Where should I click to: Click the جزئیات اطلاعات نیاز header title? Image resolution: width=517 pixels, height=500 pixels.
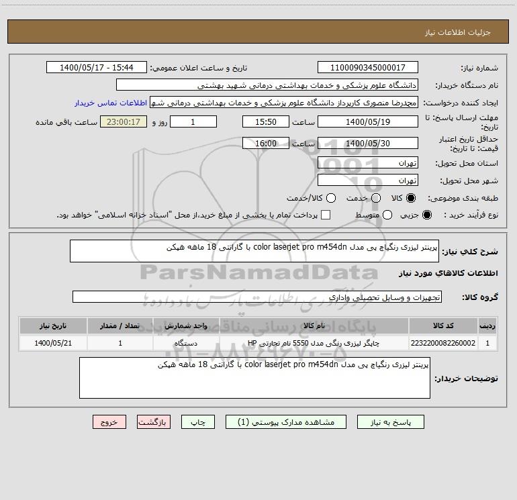(458, 32)
